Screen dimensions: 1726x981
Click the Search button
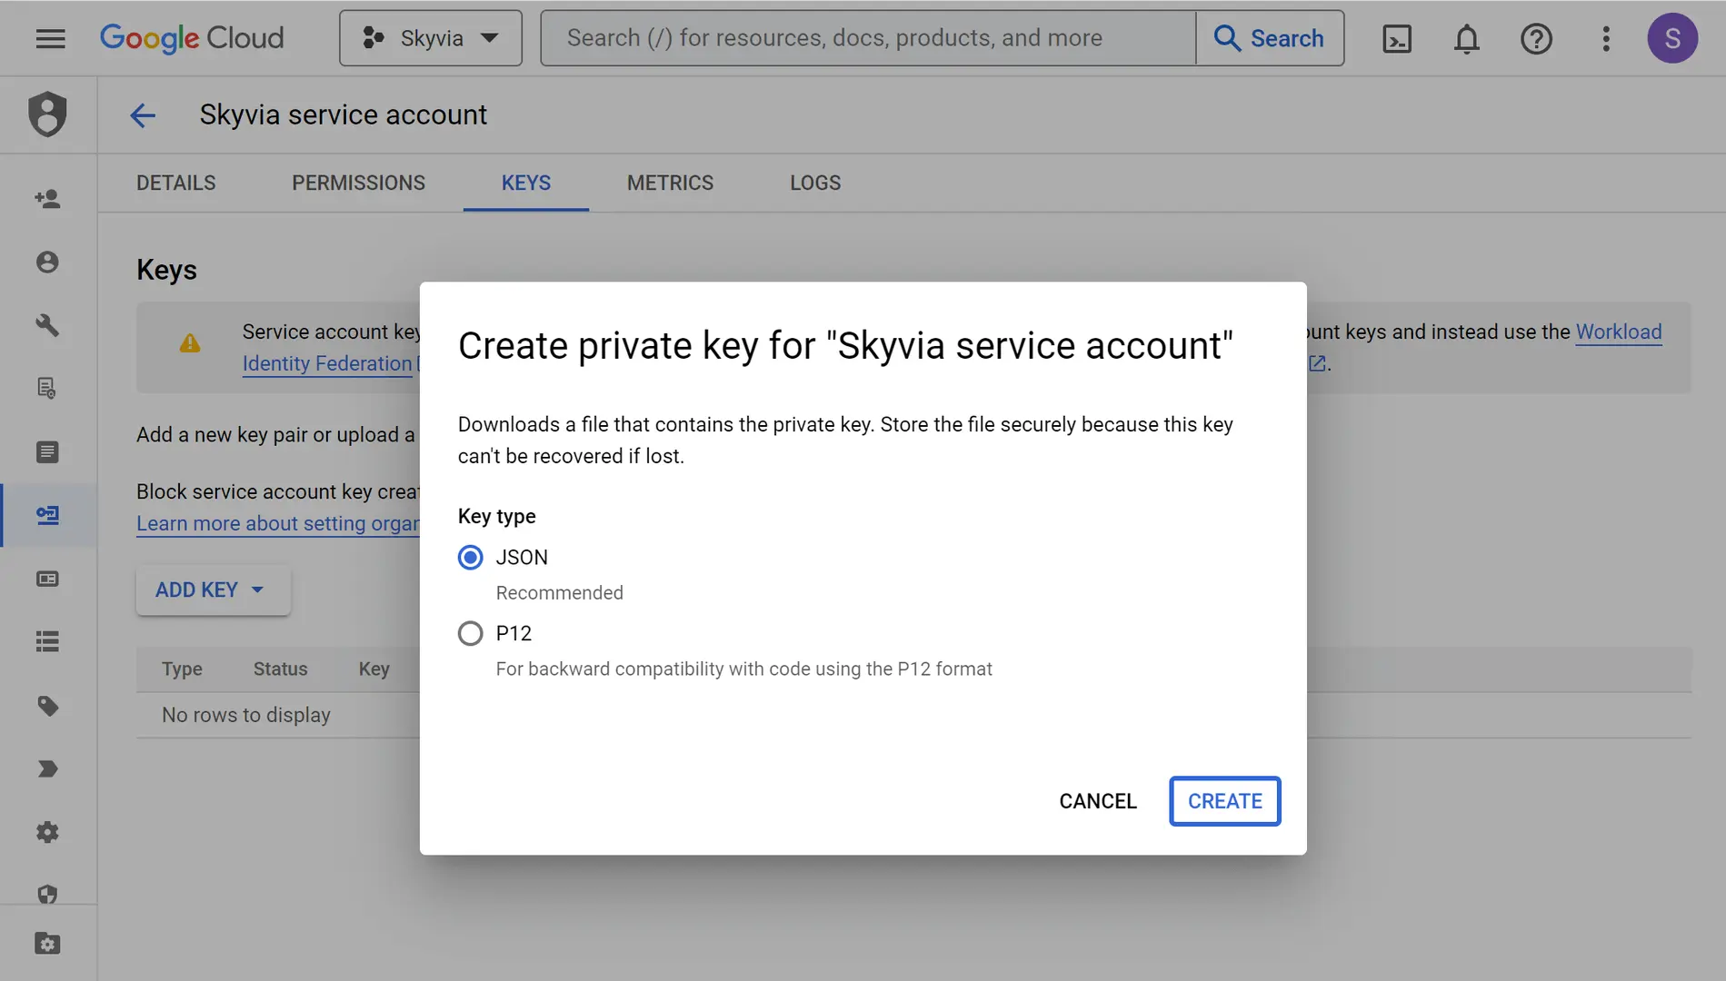tap(1270, 38)
